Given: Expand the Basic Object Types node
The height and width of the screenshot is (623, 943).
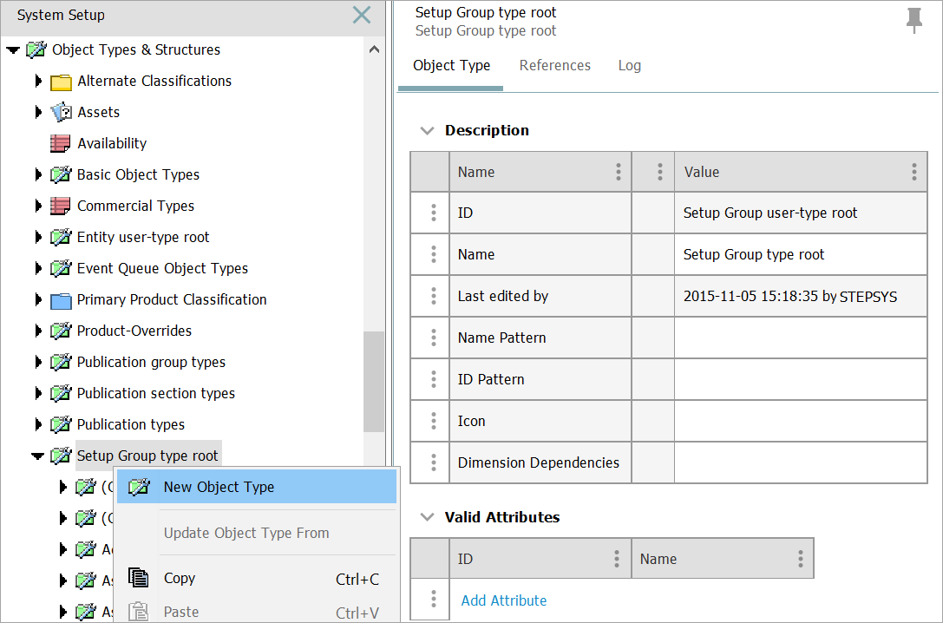Looking at the screenshot, I should click(38, 175).
